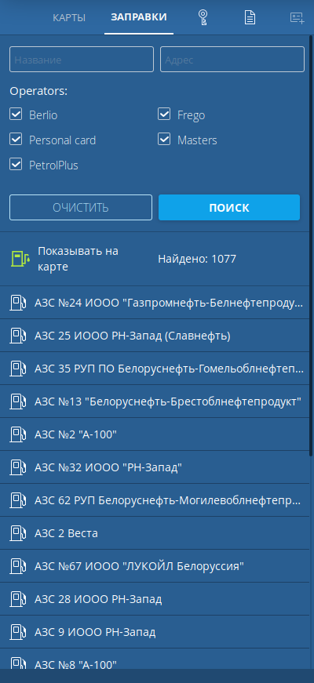The image size is (314, 683).
Task: Focus the Название input field
Action: [x=82, y=60]
